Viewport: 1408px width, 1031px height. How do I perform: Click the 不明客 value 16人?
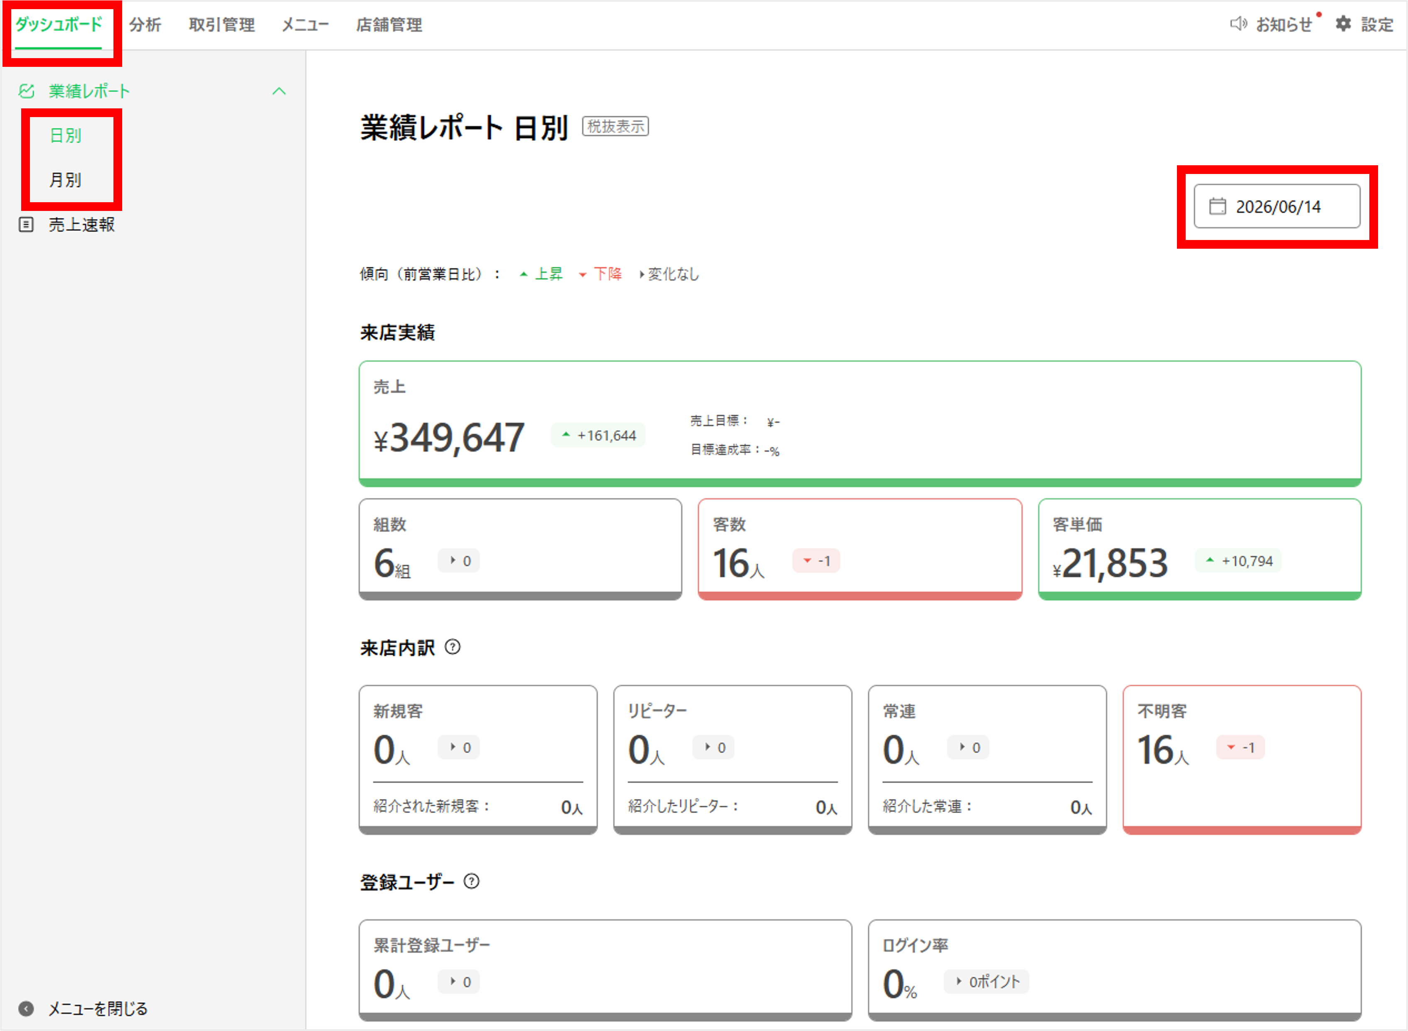[1162, 749]
